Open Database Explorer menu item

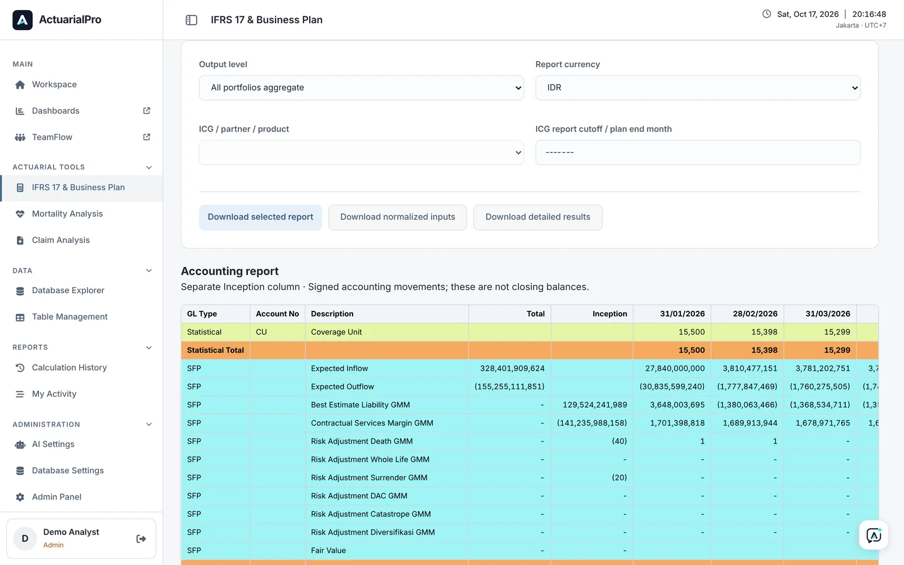(x=81, y=290)
